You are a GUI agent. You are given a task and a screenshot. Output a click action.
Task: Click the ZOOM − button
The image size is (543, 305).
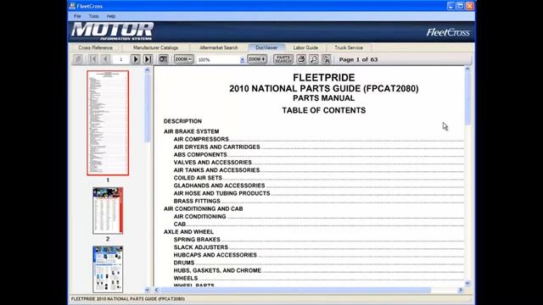pos(183,59)
